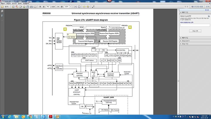
Task: Open the 파일 menu
Action: click(x=3, y=4)
